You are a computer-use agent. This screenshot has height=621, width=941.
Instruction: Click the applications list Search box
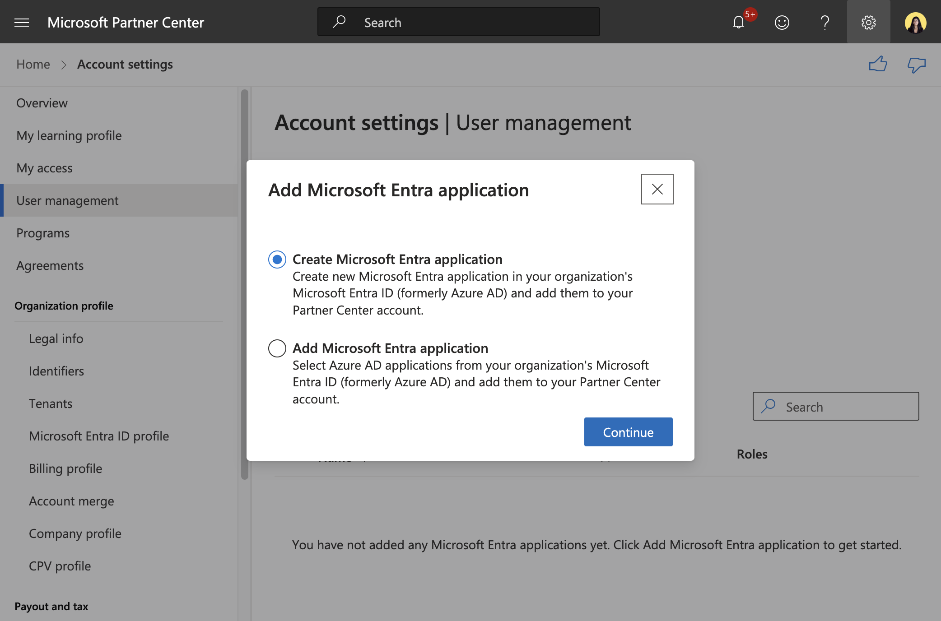click(x=836, y=406)
